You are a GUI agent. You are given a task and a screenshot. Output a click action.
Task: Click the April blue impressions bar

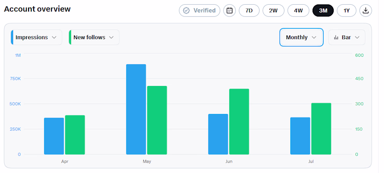pyautogui.click(x=54, y=136)
